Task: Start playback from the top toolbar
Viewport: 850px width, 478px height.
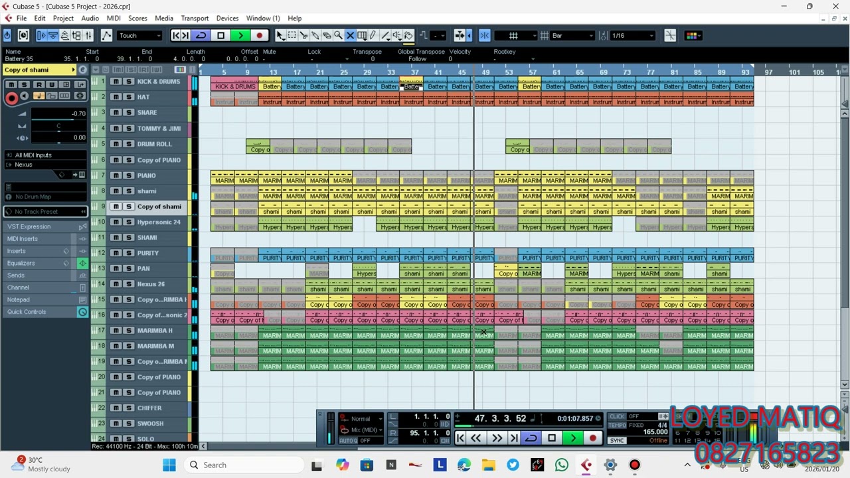Action: tap(240, 35)
